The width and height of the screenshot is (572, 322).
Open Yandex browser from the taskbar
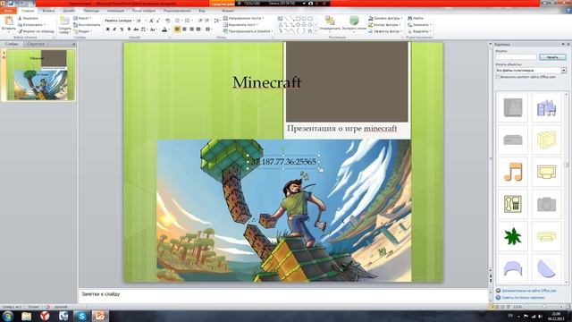pos(45,316)
